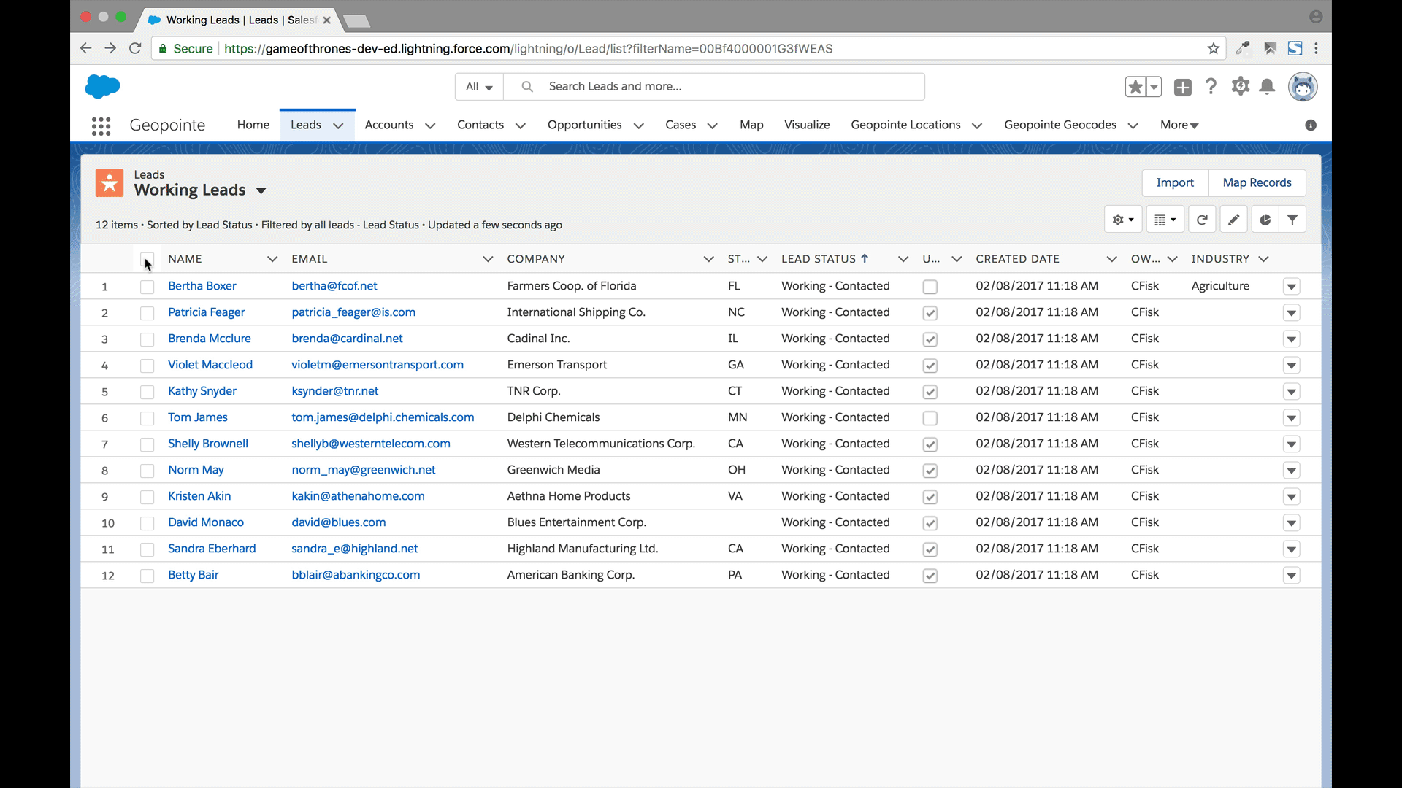Expand the Leads tab dropdown chevron
The image size is (1402, 788).
[338, 125]
